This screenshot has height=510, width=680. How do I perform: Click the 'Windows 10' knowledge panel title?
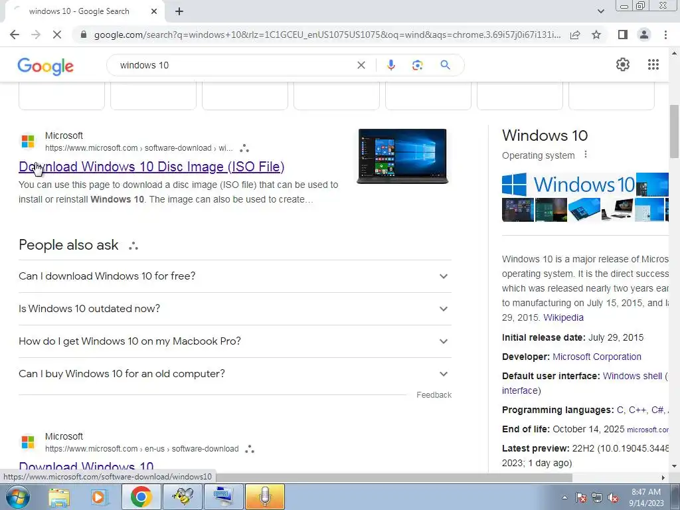point(545,135)
